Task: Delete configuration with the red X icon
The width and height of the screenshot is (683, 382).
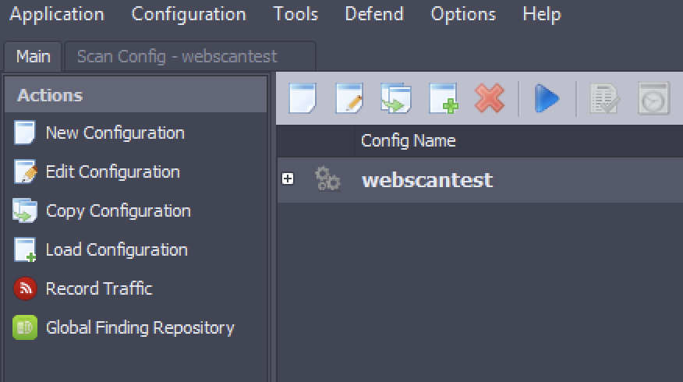Action: click(490, 99)
